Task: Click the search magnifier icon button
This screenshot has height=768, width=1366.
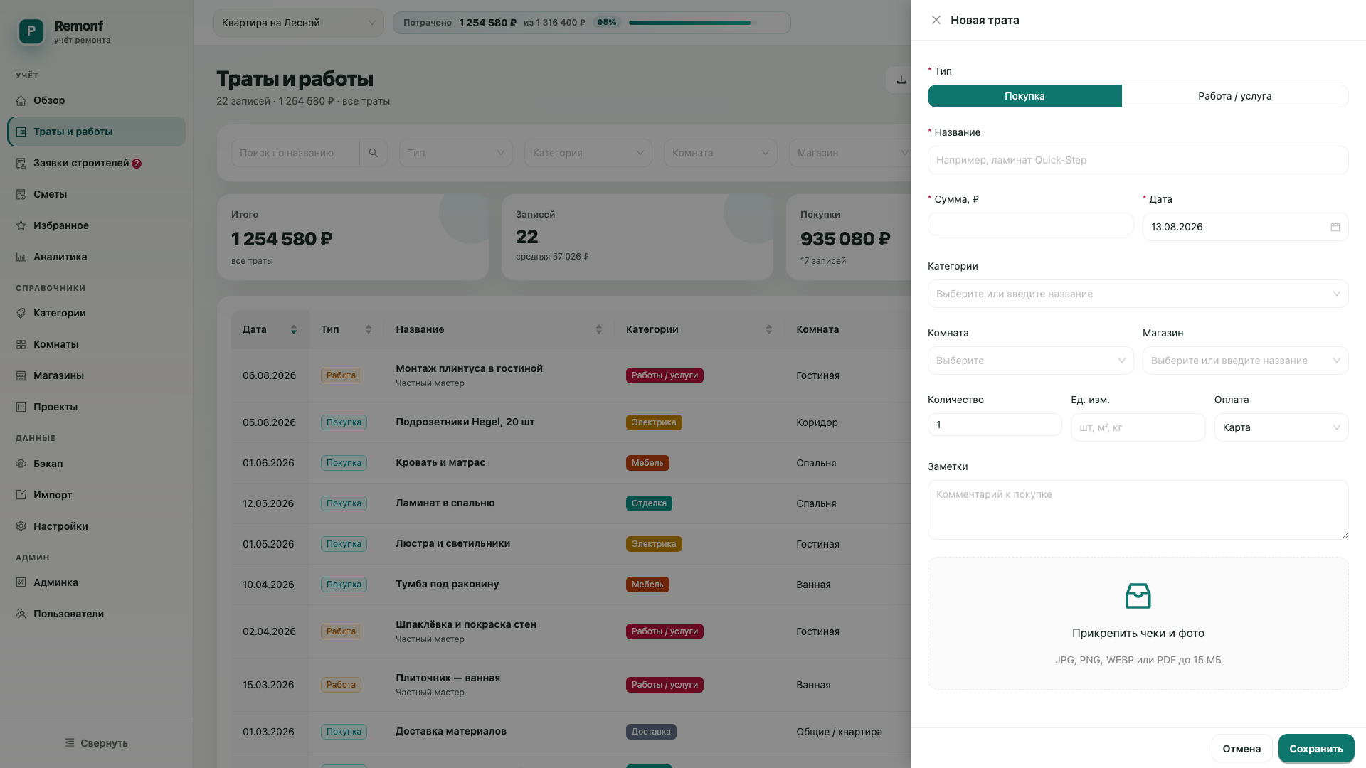Action: click(374, 153)
